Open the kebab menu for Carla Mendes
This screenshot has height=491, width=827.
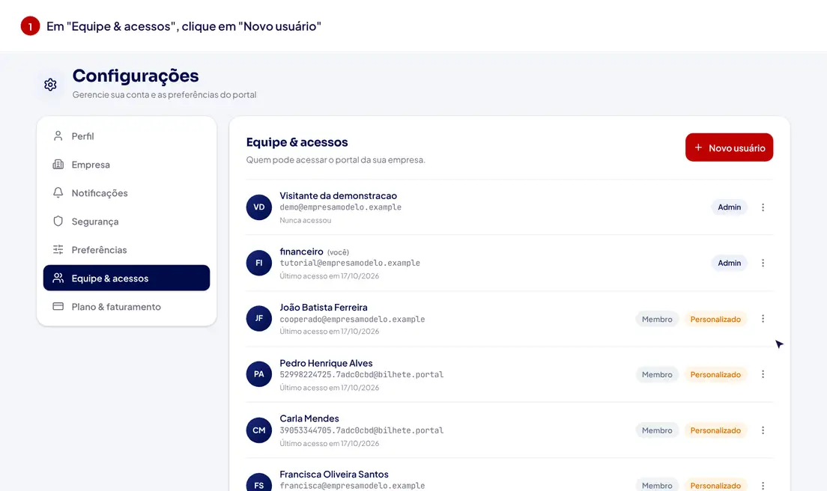(x=763, y=430)
